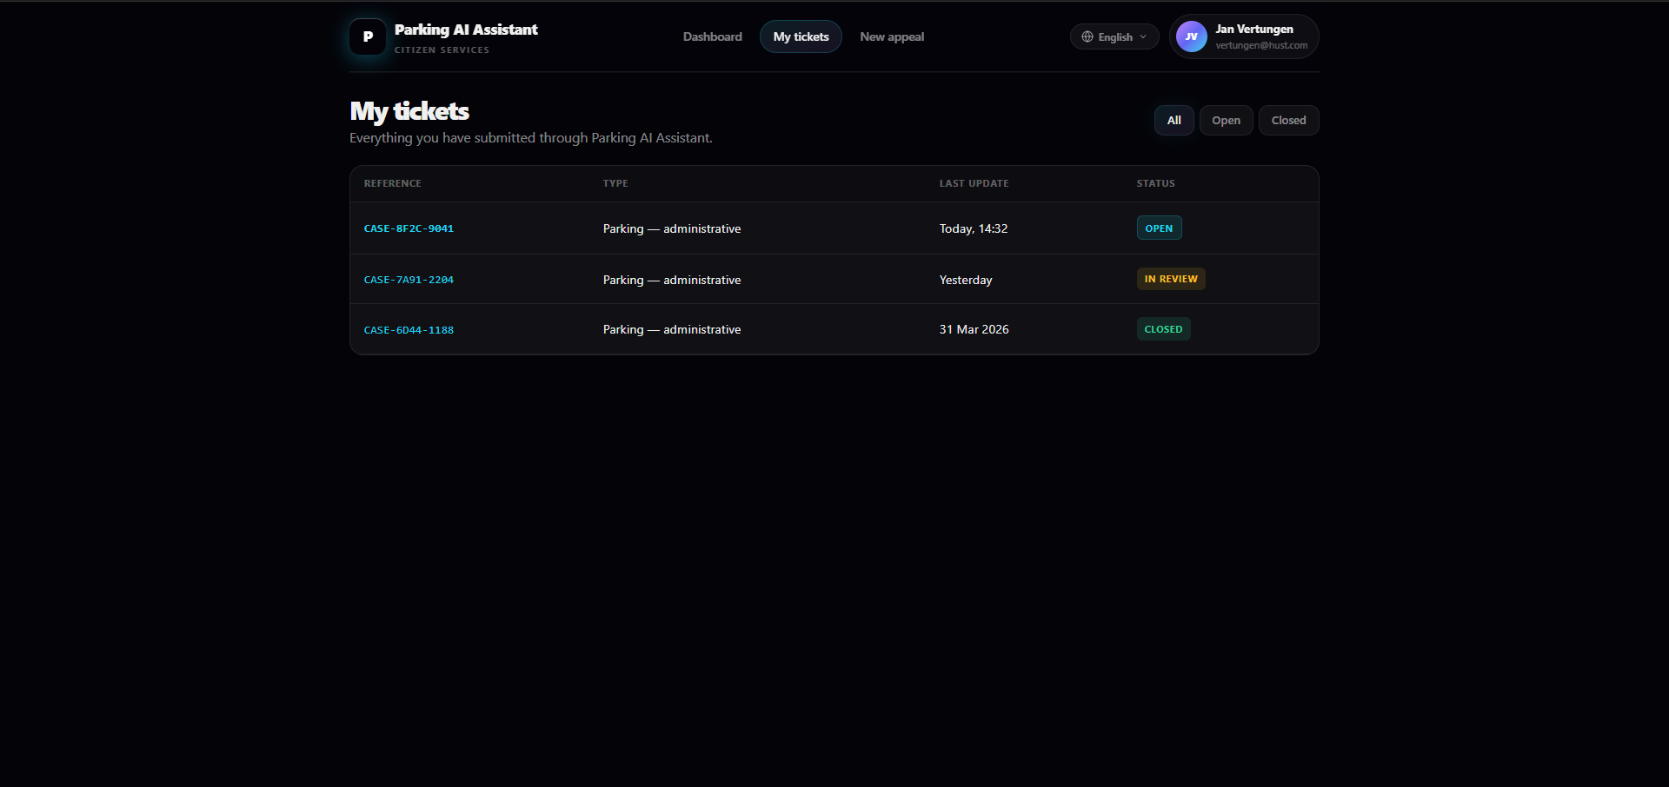
Task: Click the Parking AI Assistant title text
Action: pos(466,30)
